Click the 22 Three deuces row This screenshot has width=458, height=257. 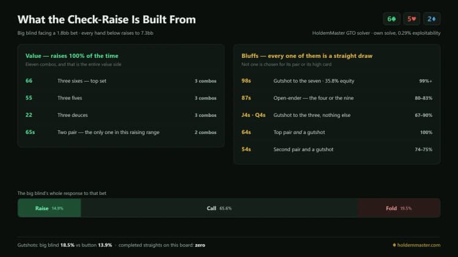[x=121, y=115]
